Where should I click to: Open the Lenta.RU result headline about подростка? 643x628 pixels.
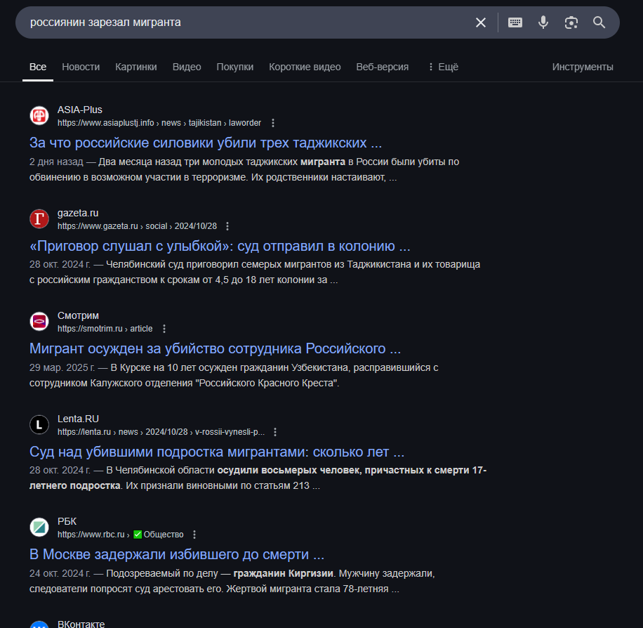coord(217,452)
